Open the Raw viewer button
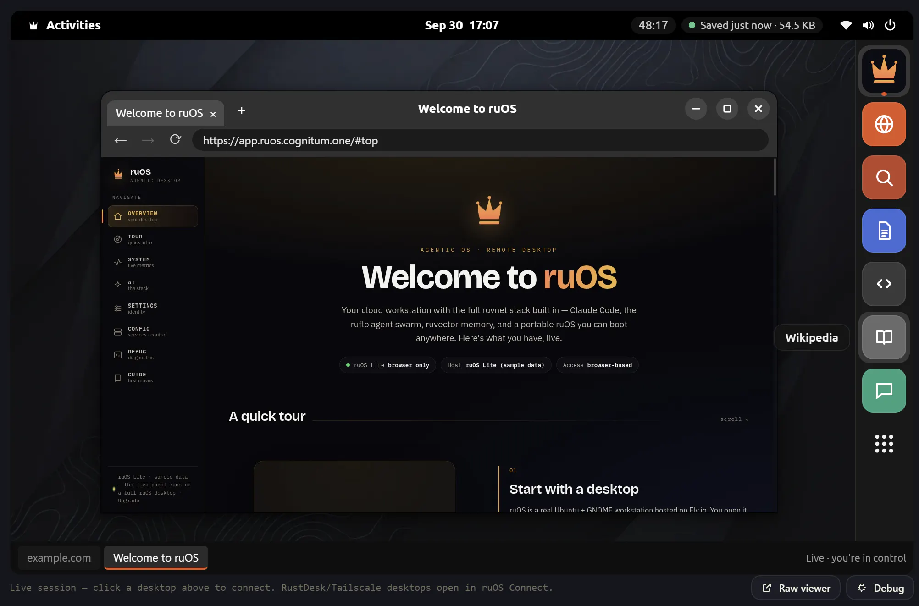 click(796, 588)
